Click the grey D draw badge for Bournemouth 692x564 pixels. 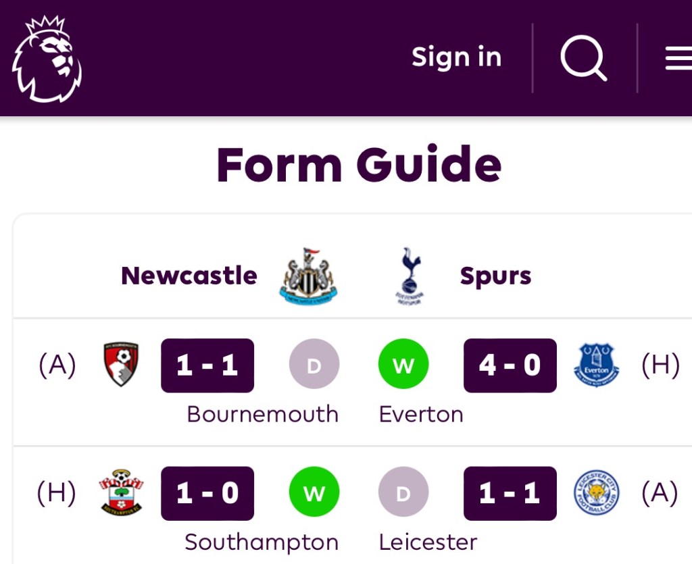(x=314, y=365)
